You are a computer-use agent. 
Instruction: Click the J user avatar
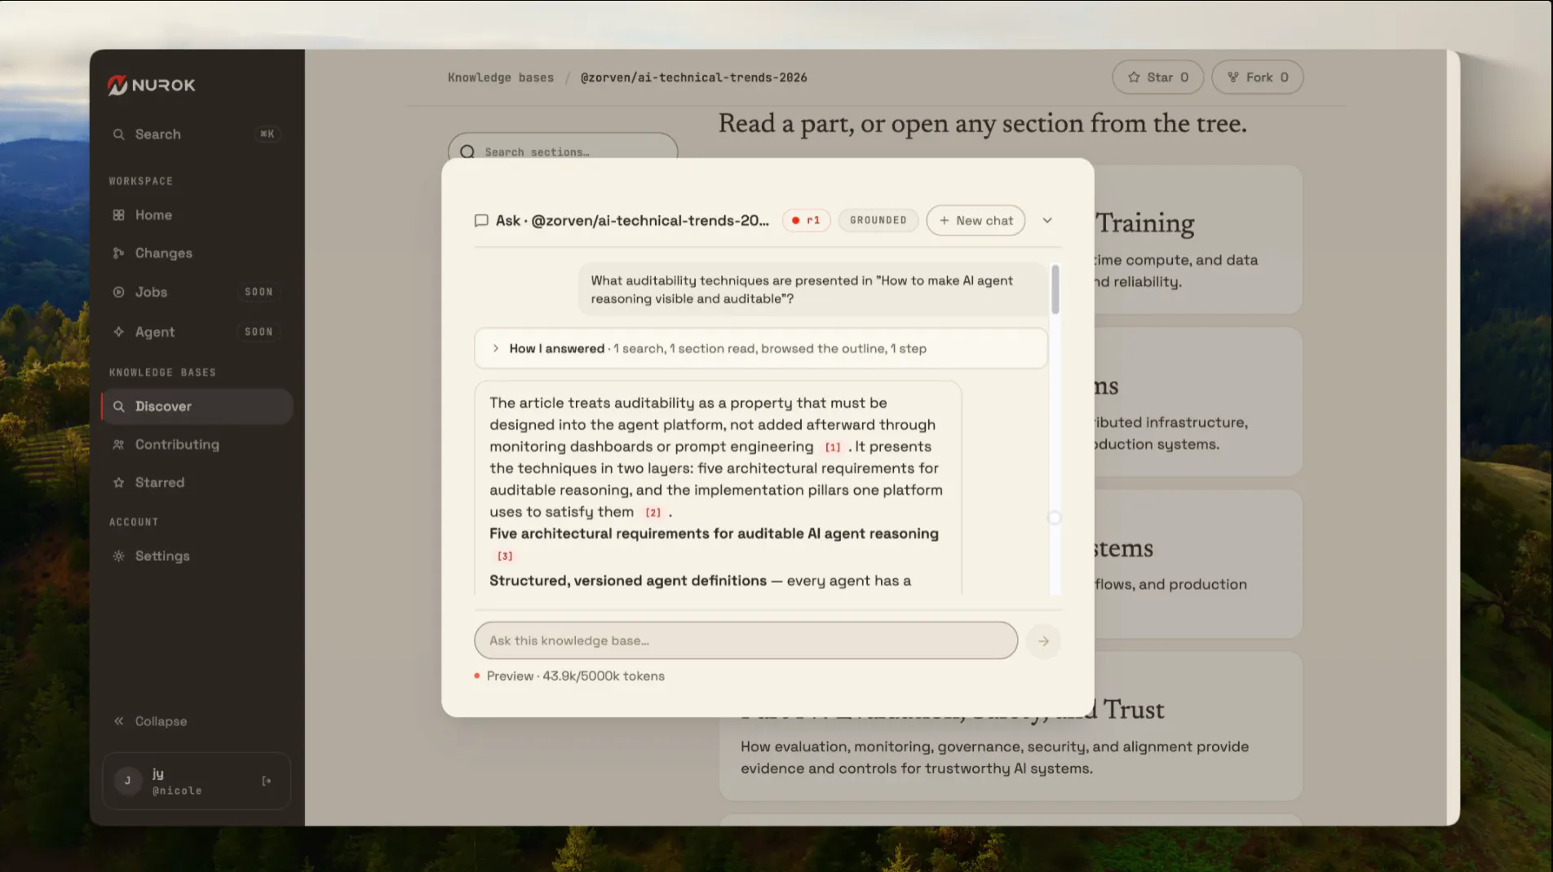point(127,781)
